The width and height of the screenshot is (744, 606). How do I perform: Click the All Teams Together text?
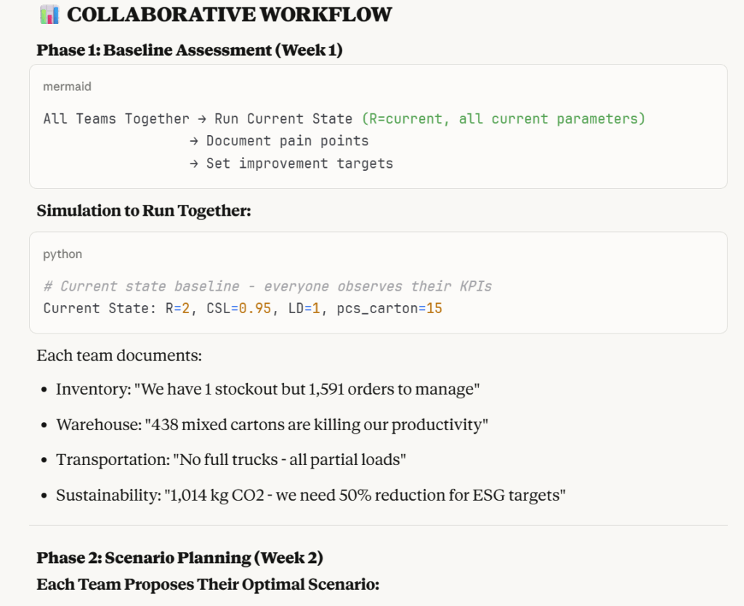click(x=116, y=118)
